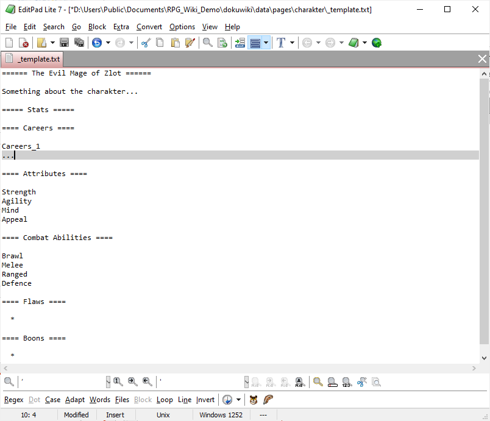Image resolution: width=490 pixels, height=421 pixels.
Task: Open the File menu
Action: (11, 27)
